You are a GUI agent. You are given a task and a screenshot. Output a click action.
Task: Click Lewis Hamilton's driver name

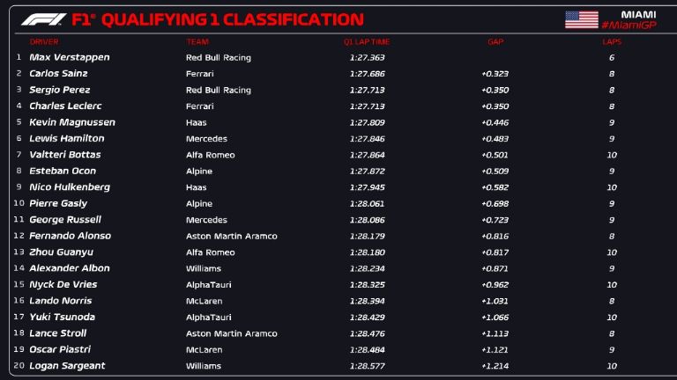point(67,138)
